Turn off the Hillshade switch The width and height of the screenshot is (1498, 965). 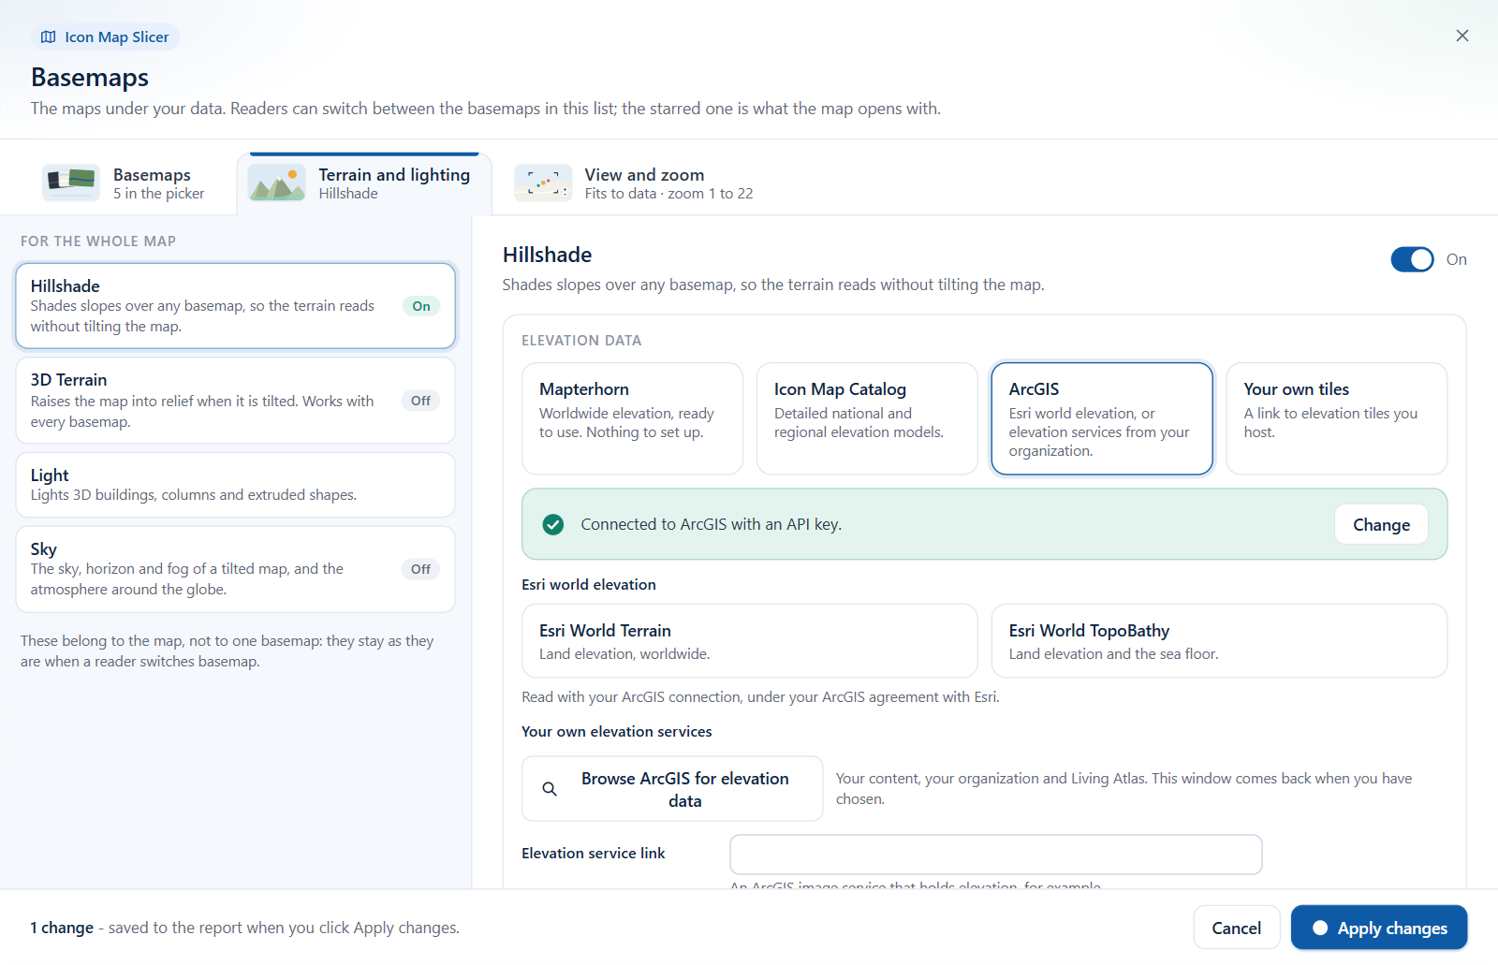pyautogui.click(x=1412, y=259)
